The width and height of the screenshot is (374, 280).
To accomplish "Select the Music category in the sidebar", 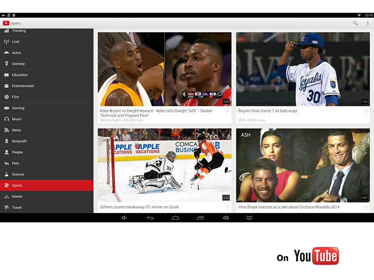I will tap(17, 119).
